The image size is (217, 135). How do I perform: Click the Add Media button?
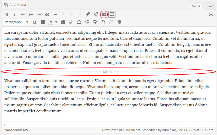pos(15,5)
